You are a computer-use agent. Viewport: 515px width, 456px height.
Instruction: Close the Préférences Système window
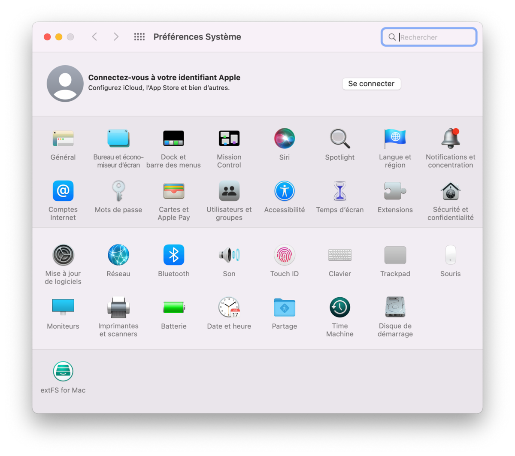point(47,37)
